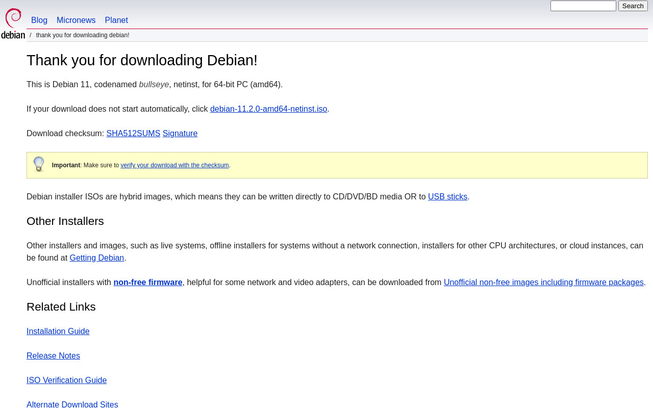
Task: Click the breadcrumb 'thank you for downloading debian!'
Action: click(83, 35)
